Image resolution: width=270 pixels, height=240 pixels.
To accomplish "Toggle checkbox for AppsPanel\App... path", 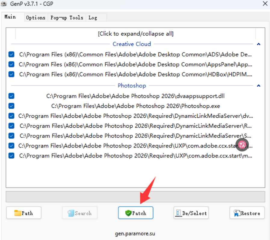I will (11, 64).
